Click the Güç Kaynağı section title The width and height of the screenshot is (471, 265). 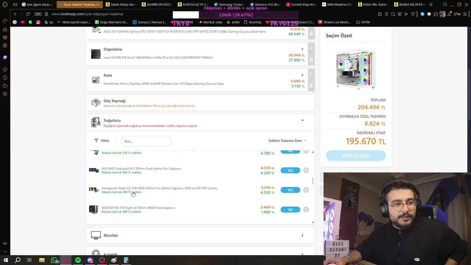(x=114, y=101)
